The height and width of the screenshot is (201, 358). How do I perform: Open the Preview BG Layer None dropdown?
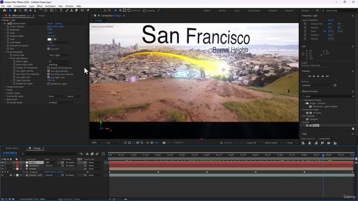56,96
